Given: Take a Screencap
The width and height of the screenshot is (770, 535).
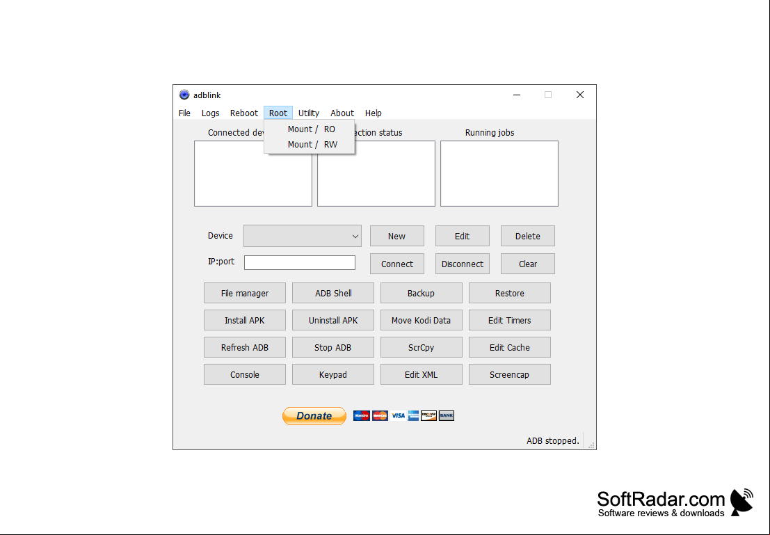Looking at the screenshot, I should [x=510, y=374].
